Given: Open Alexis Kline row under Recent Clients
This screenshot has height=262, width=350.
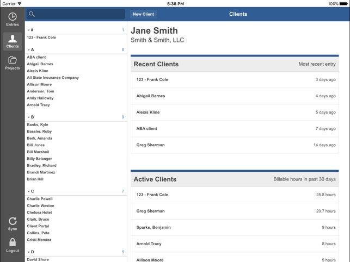Looking at the screenshot, I should point(235,113).
